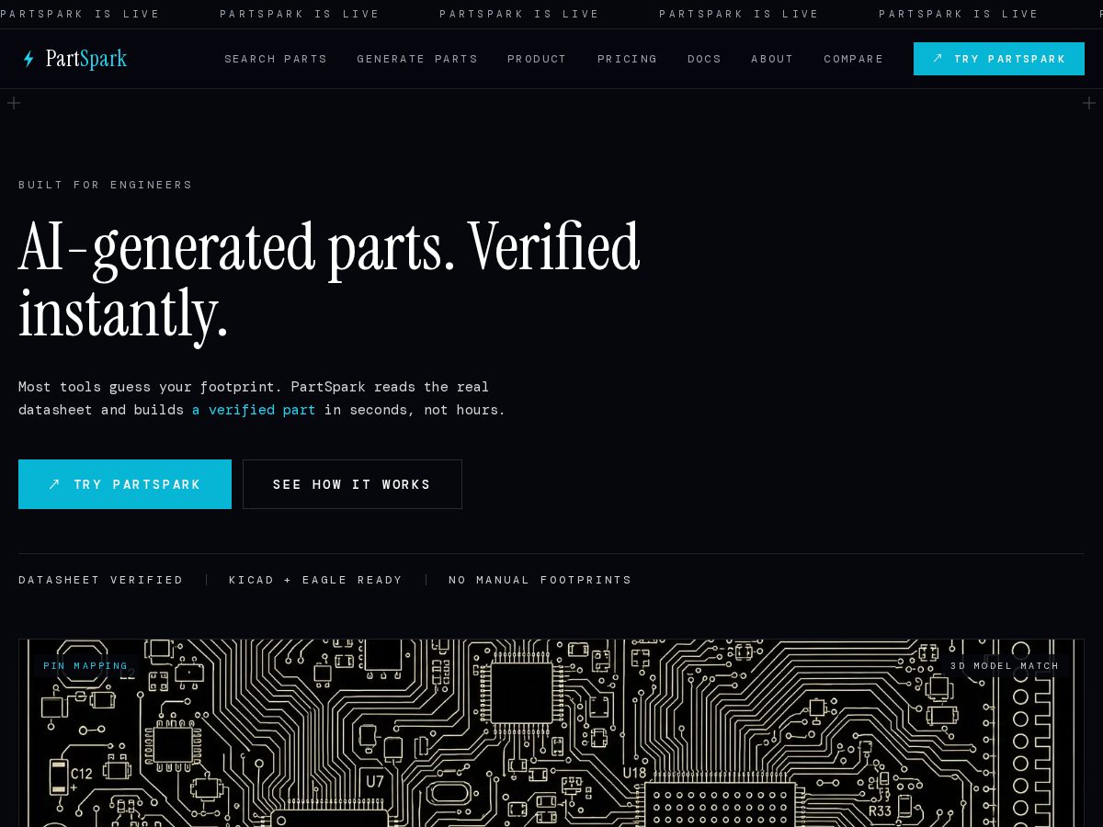Follow the 'a verified part' highlighted link

[x=254, y=410]
